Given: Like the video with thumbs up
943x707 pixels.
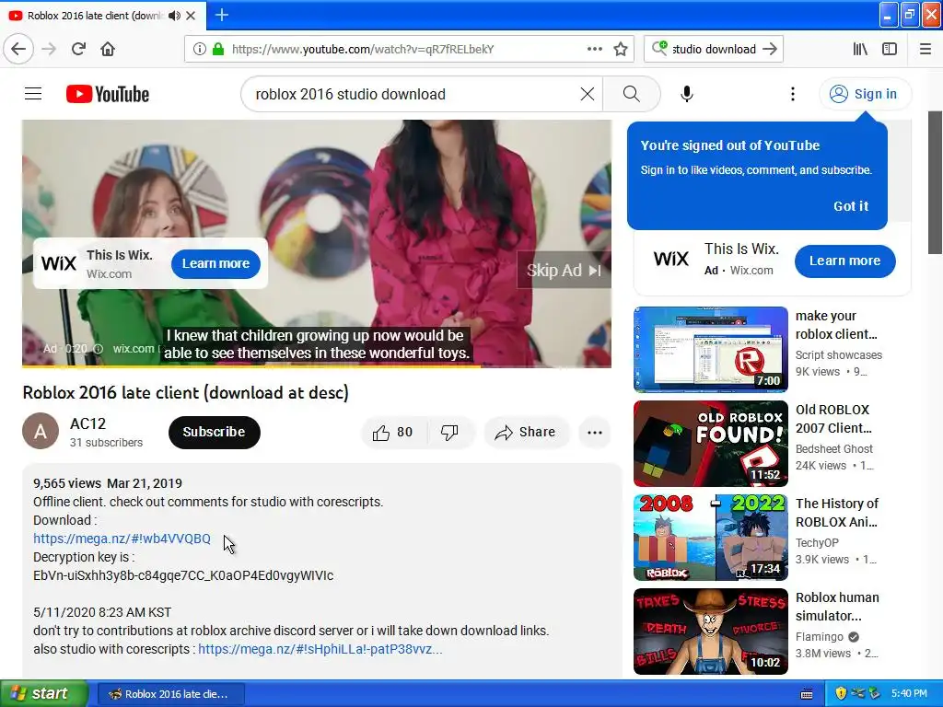Looking at the screenshot, I should (394, 433).
